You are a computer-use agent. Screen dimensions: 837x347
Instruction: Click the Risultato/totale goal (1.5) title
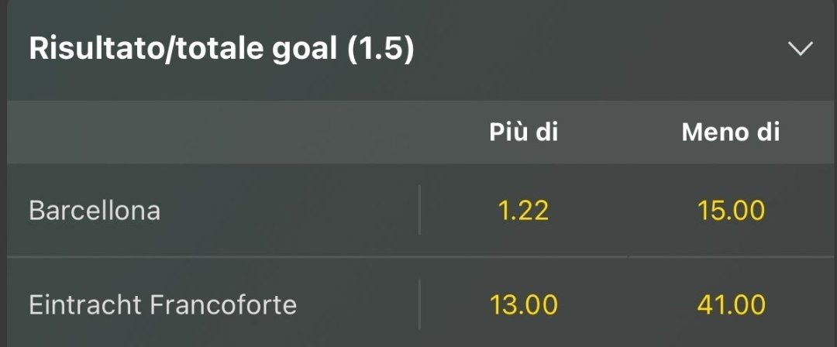pos(222,50)
